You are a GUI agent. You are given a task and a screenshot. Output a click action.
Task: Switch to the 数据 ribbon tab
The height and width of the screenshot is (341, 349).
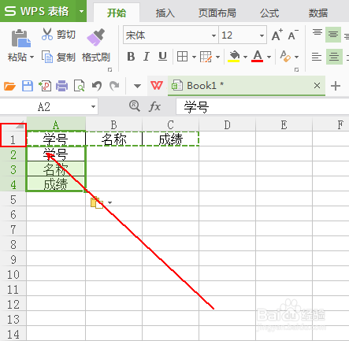(318, 13)
